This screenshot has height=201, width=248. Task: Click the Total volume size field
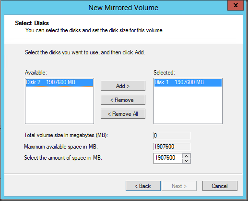point(172,136)
